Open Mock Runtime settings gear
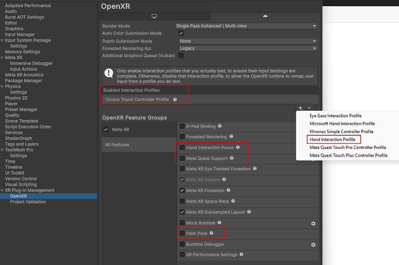Image resolution: width=399 pixels, height=265 pixels. point(313,223)
